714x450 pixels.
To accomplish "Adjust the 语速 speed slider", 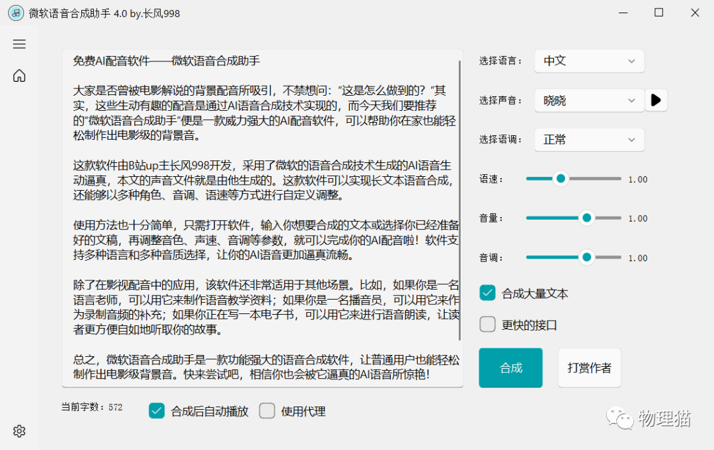I will (573, 179).
